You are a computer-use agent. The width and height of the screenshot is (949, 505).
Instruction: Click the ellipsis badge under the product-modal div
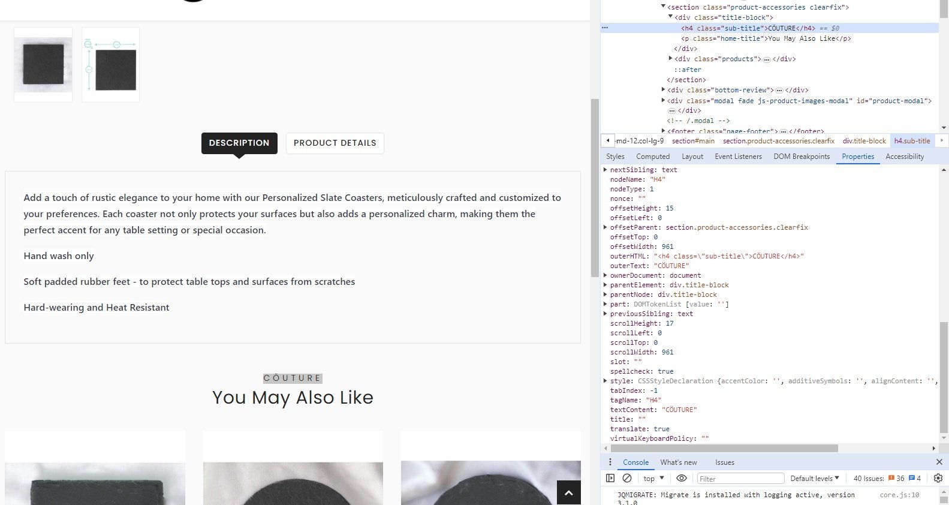(x=672, y=111)
